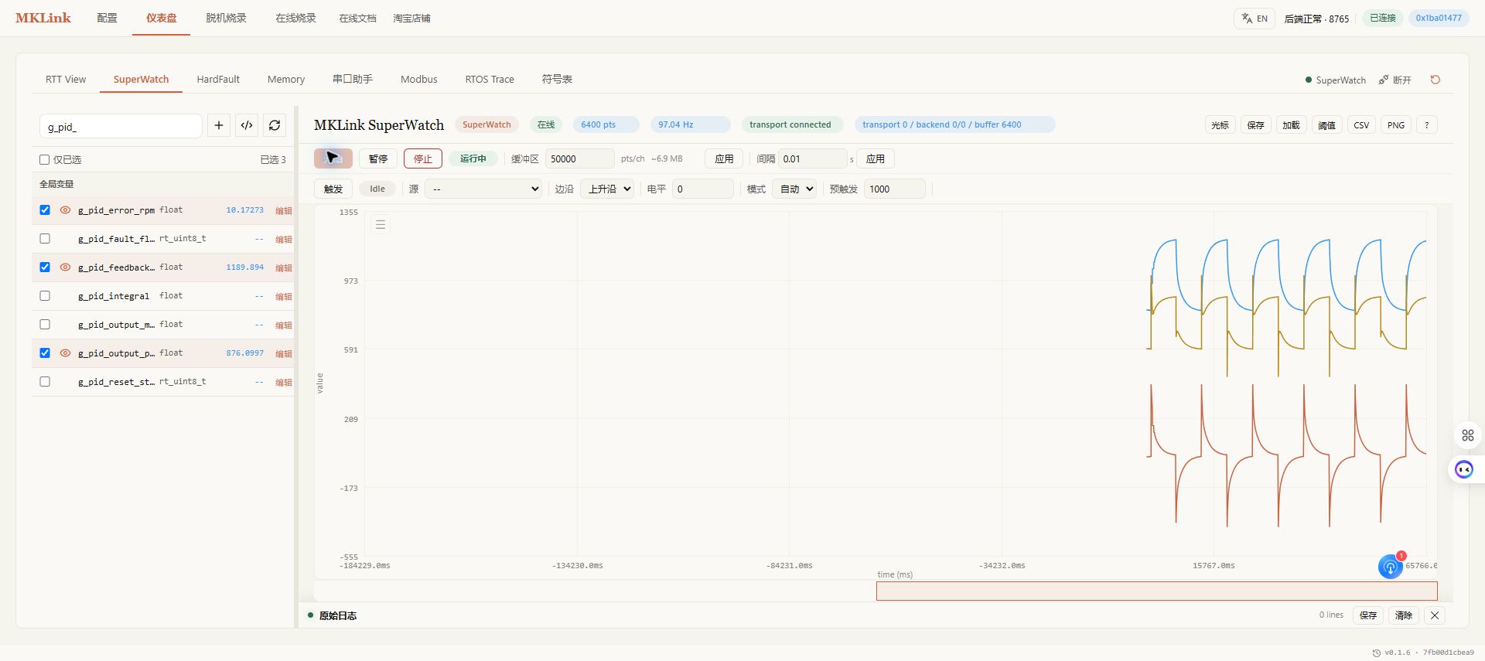Disconnect using the 断开 plug button

pos(1395,80)
